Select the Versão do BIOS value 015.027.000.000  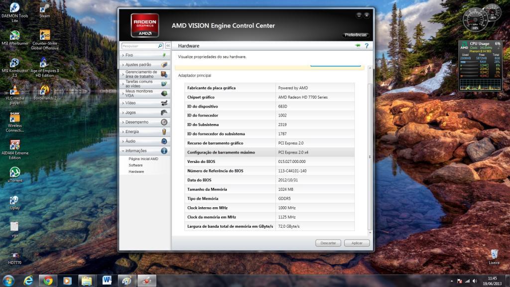pos(292,162)
